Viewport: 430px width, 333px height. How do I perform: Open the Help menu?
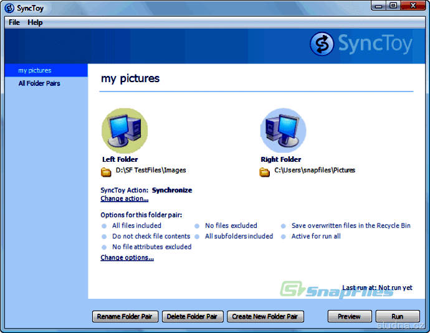[36, 22]
